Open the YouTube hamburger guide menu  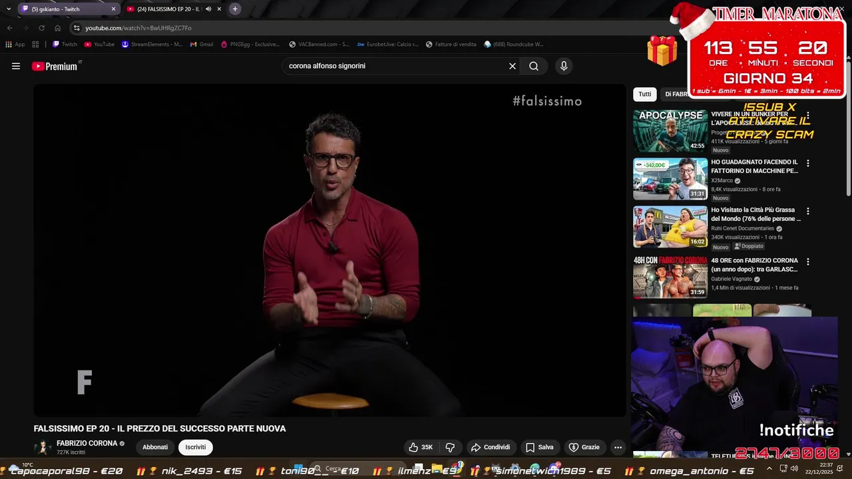pos(16,66)
